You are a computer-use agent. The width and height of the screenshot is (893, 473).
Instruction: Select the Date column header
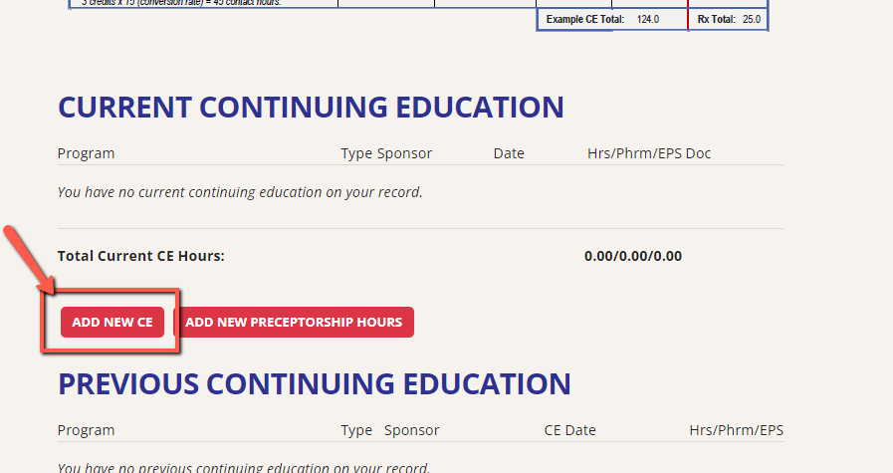point(509,153)
